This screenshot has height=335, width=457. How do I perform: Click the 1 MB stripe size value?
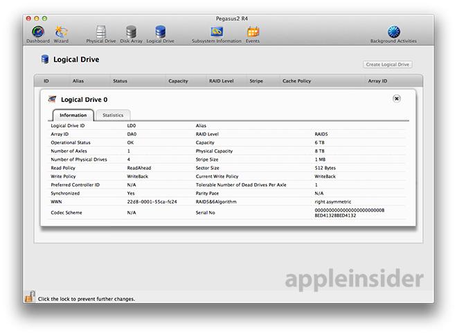pos(320,160)
